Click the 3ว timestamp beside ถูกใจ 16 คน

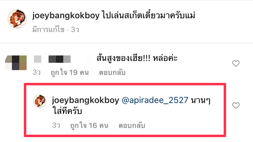point(56,125)
